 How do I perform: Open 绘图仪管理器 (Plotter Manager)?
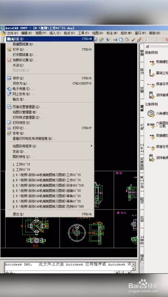50,112
